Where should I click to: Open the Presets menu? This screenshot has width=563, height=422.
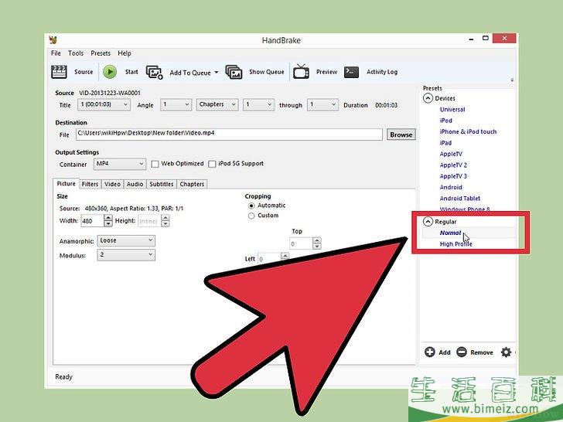[x=101, y=53]
